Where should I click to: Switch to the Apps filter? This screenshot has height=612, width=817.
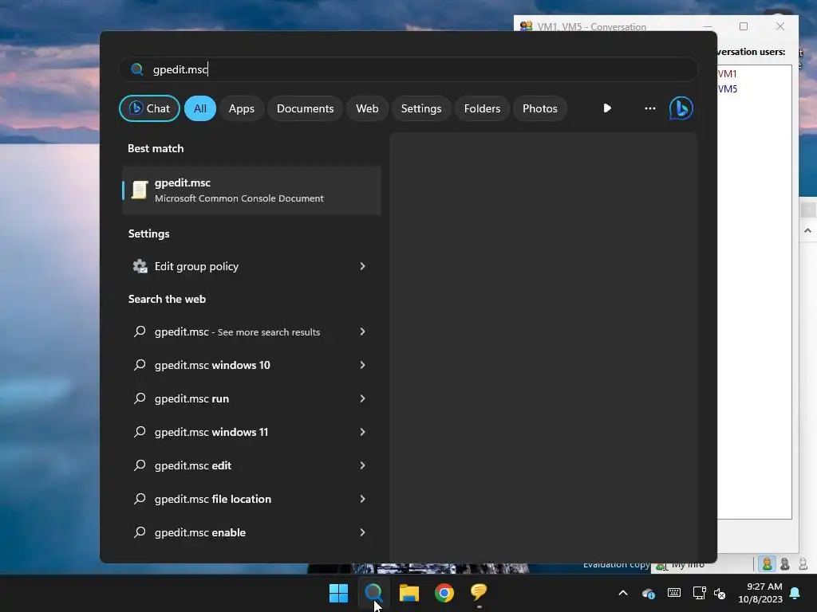point(241,108)
